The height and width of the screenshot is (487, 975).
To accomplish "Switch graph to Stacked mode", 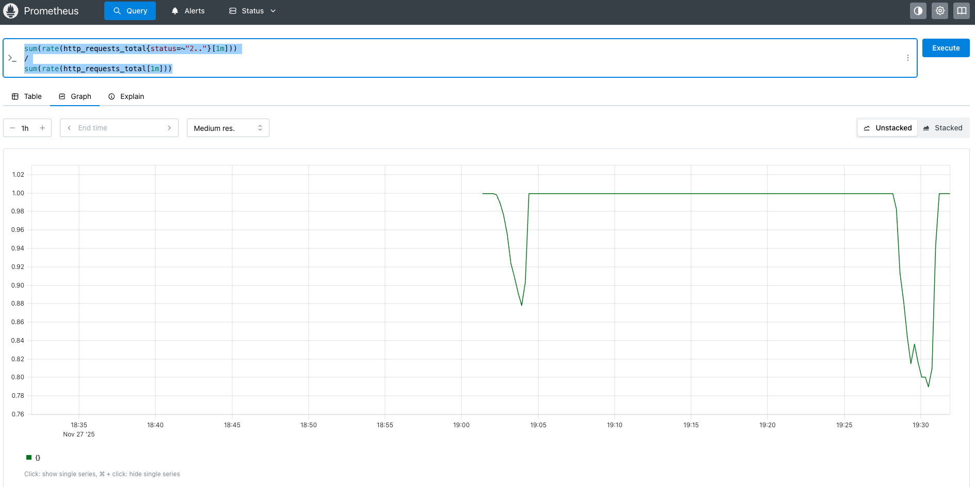I will pyautogui.click(x=942, y=128).
